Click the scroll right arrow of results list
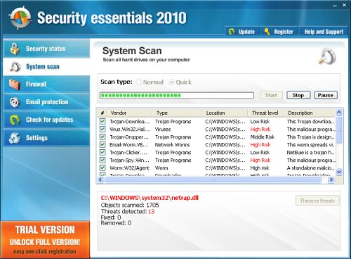Image resolution: width=351 pixels, height=259 pixels. [x=331, y=179]
